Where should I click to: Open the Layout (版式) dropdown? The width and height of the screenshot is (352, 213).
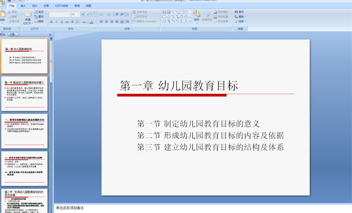coord(40,12)
